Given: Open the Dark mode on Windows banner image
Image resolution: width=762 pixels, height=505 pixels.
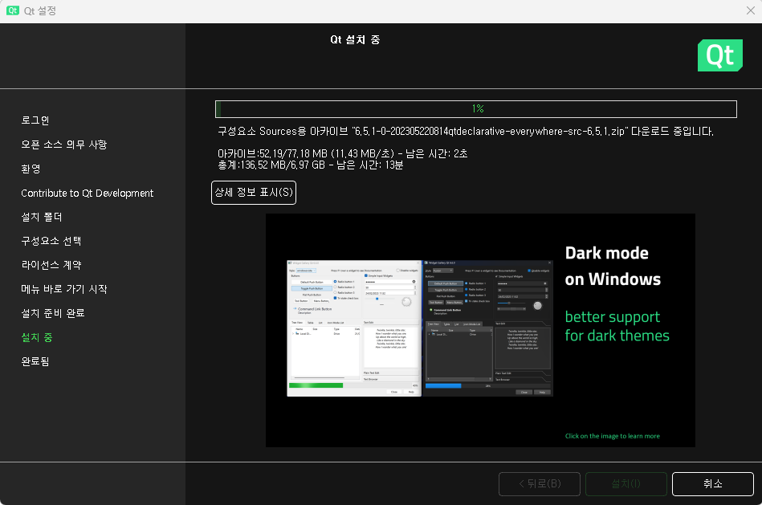Looking at the screenshot, I should click(x=480, y=330).
